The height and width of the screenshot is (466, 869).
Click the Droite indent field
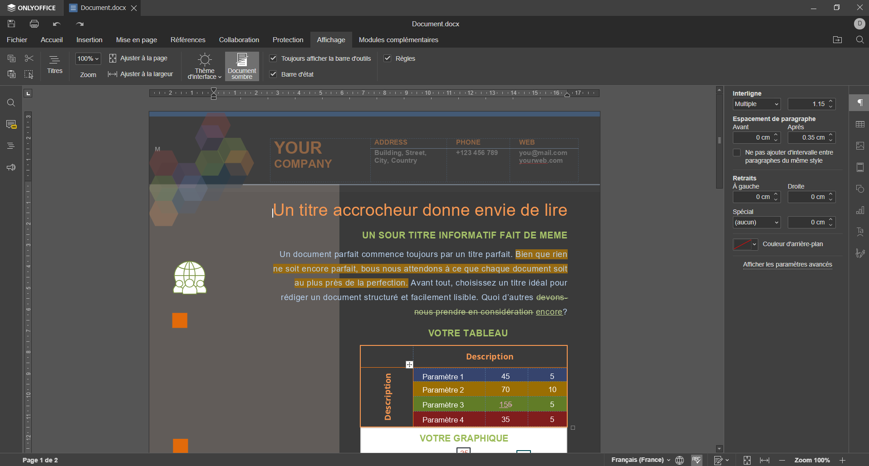point(811,197)
